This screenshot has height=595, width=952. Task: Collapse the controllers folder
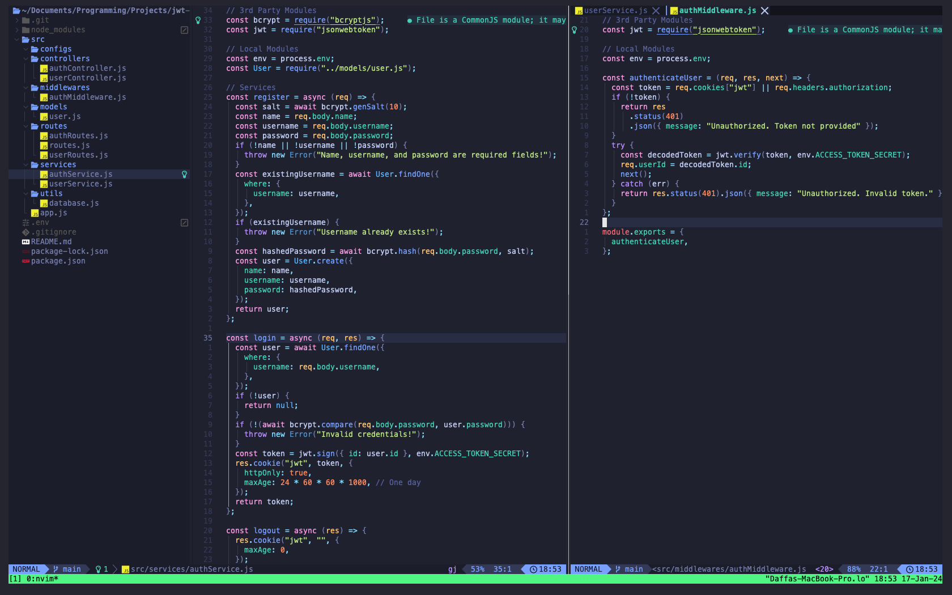[x=26, y=59]
